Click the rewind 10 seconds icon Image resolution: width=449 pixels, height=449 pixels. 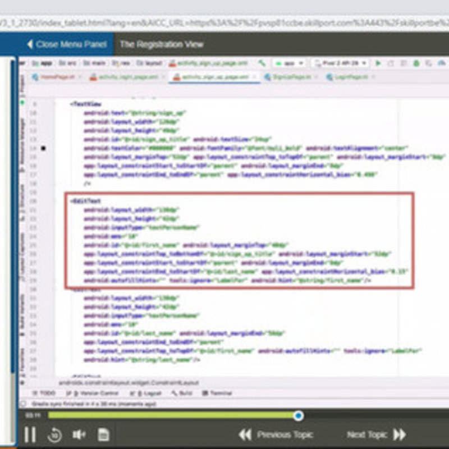[x=54, y=435]
